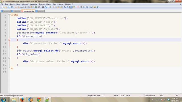Click 'PHP Hypertext Preprocessor file' status text
The image size is (182, 102).
tap(11, 96)
